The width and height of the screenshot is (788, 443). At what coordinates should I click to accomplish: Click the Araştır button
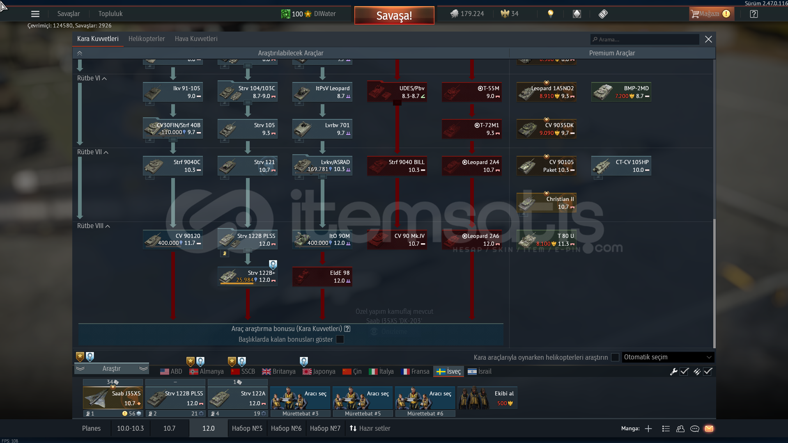coord(112,369)
